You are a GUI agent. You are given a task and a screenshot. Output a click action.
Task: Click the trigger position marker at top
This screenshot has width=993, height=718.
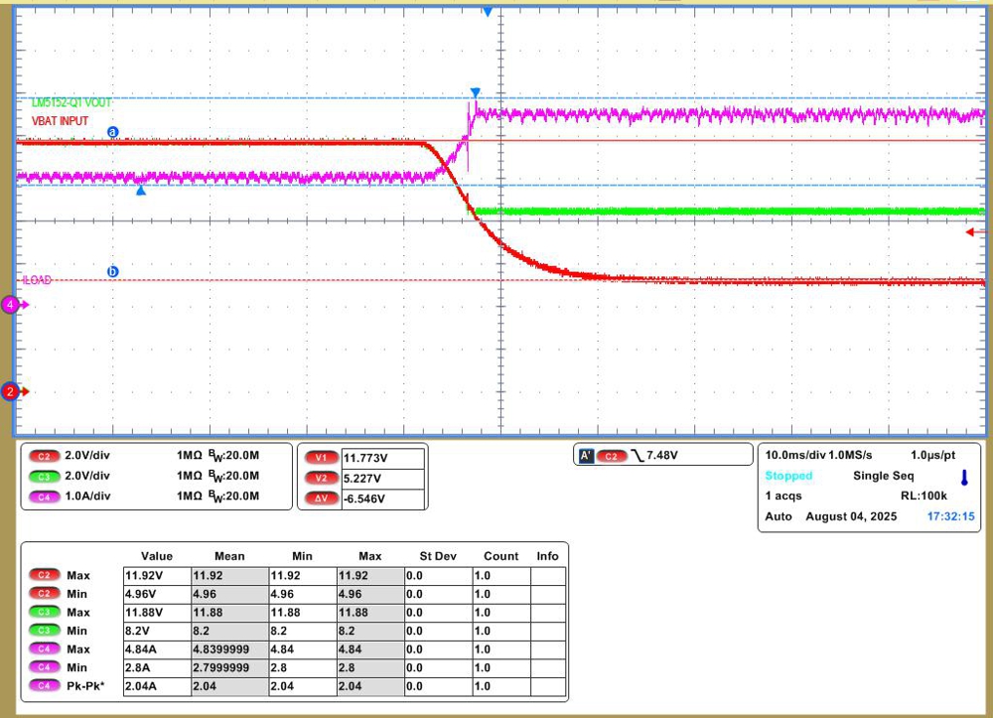(487, 11)
